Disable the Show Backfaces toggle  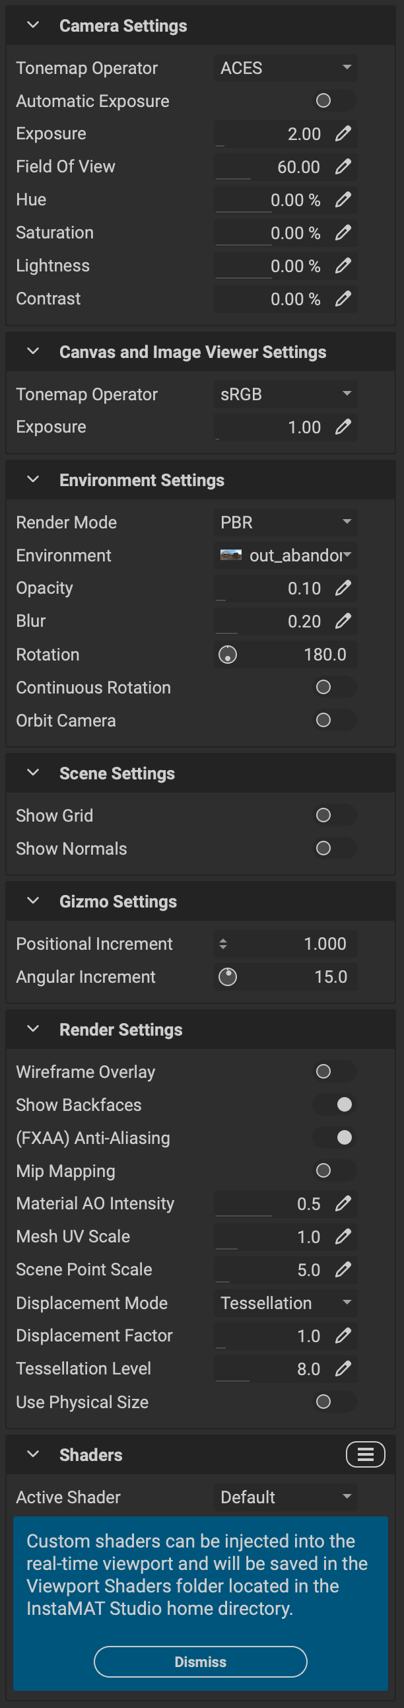335,1104
